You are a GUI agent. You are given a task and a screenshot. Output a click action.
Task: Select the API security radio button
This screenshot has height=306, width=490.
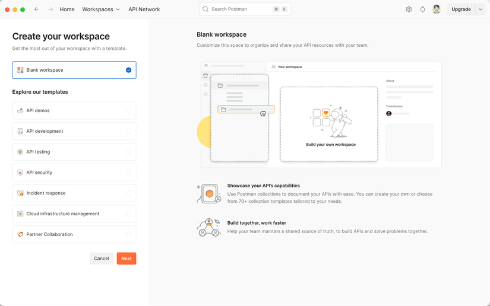(128, 172)
